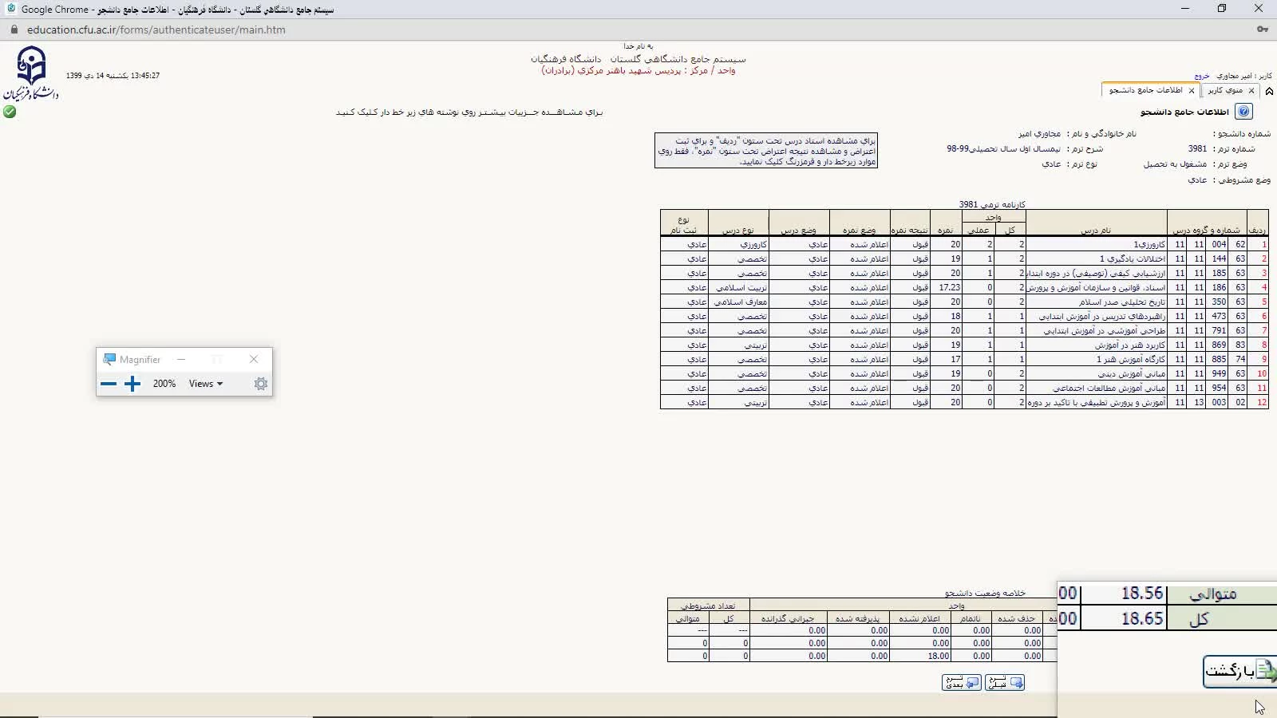The image size is (1277, 718).
Task: Switch to the منوي كاربر tab
Action: coord(1225,91)
